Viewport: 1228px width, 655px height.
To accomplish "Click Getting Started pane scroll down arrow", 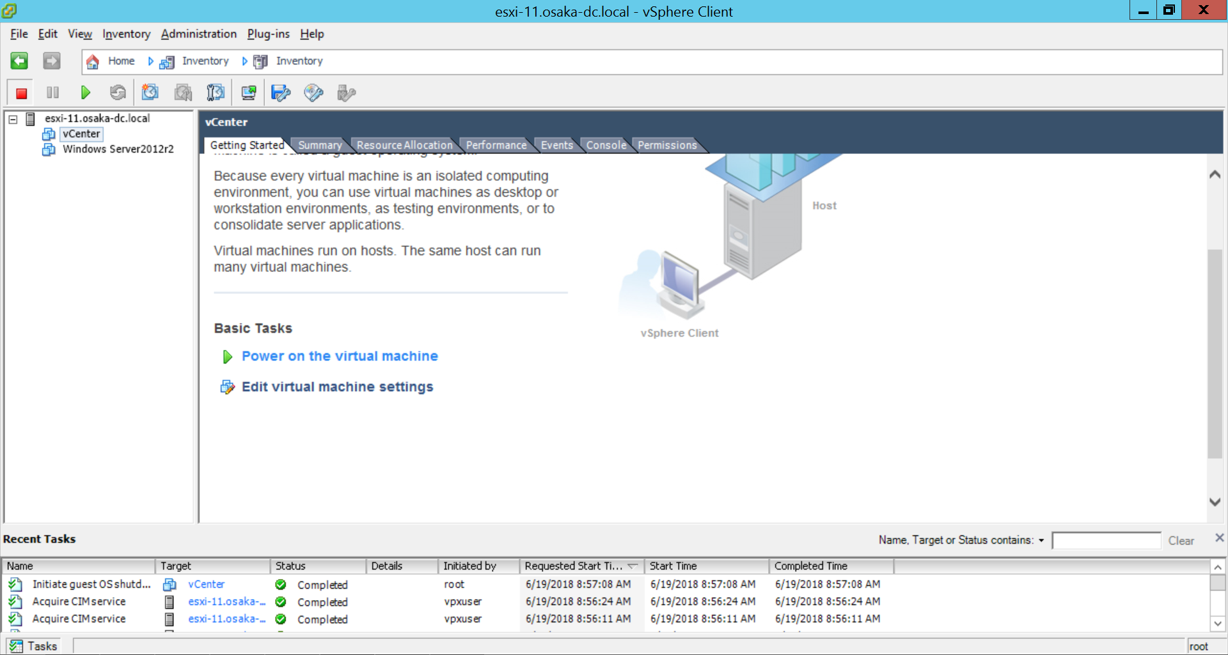I will (1215, 502).
